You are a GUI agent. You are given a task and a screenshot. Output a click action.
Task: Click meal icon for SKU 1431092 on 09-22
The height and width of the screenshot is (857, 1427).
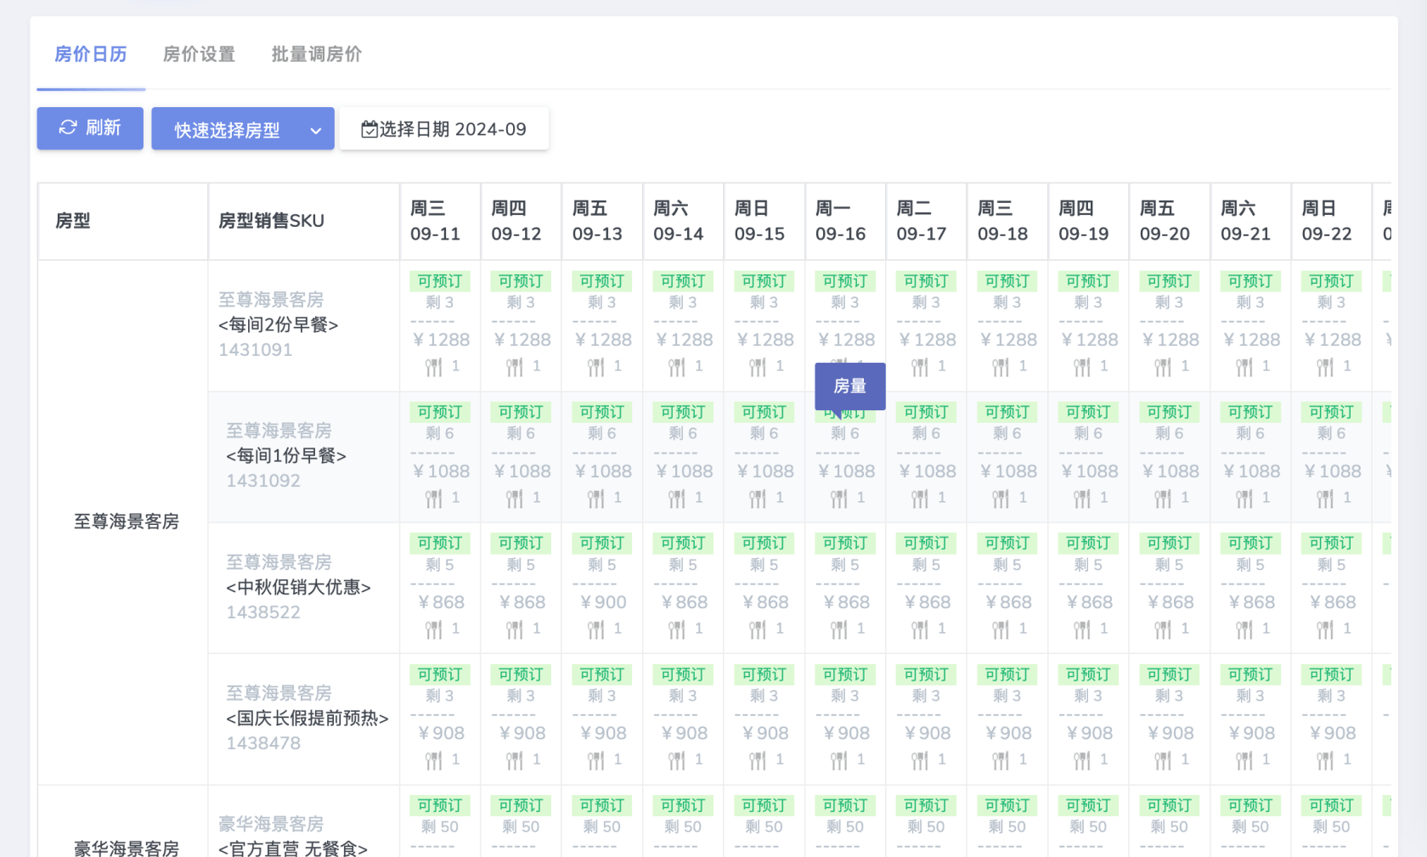coord(1326,499)
